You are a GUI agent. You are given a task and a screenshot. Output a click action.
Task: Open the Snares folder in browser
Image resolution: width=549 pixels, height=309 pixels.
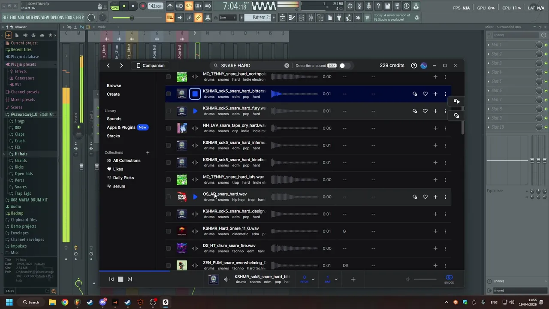point(21,187)
